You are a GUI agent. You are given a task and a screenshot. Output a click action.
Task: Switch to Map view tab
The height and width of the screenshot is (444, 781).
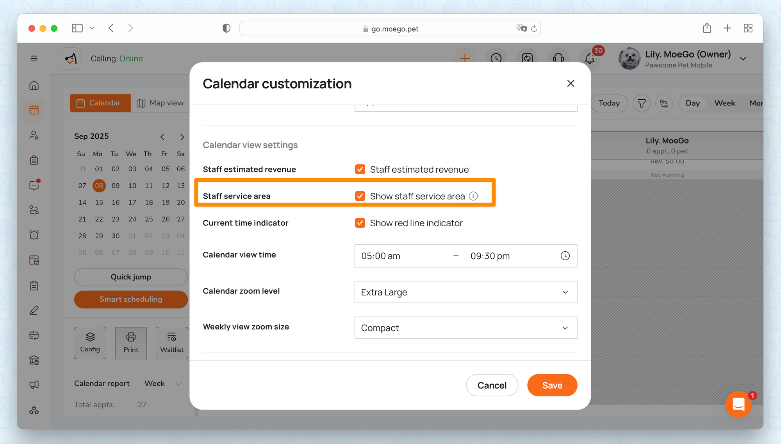coord(160,103)
